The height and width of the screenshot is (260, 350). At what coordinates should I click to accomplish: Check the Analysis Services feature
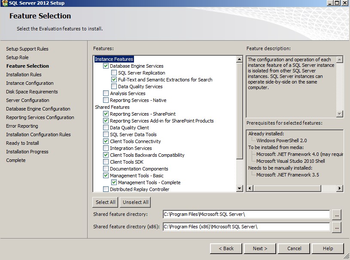point(106,93)
